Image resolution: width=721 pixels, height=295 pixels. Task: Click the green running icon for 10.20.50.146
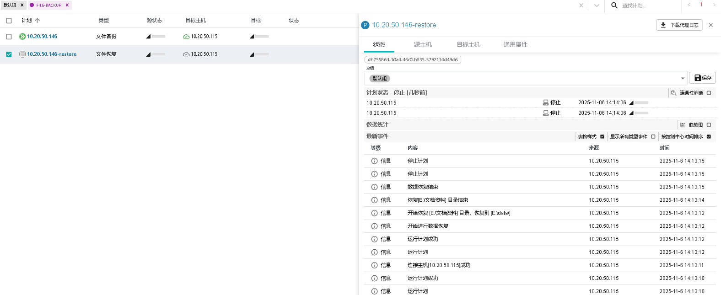(22, 37)
